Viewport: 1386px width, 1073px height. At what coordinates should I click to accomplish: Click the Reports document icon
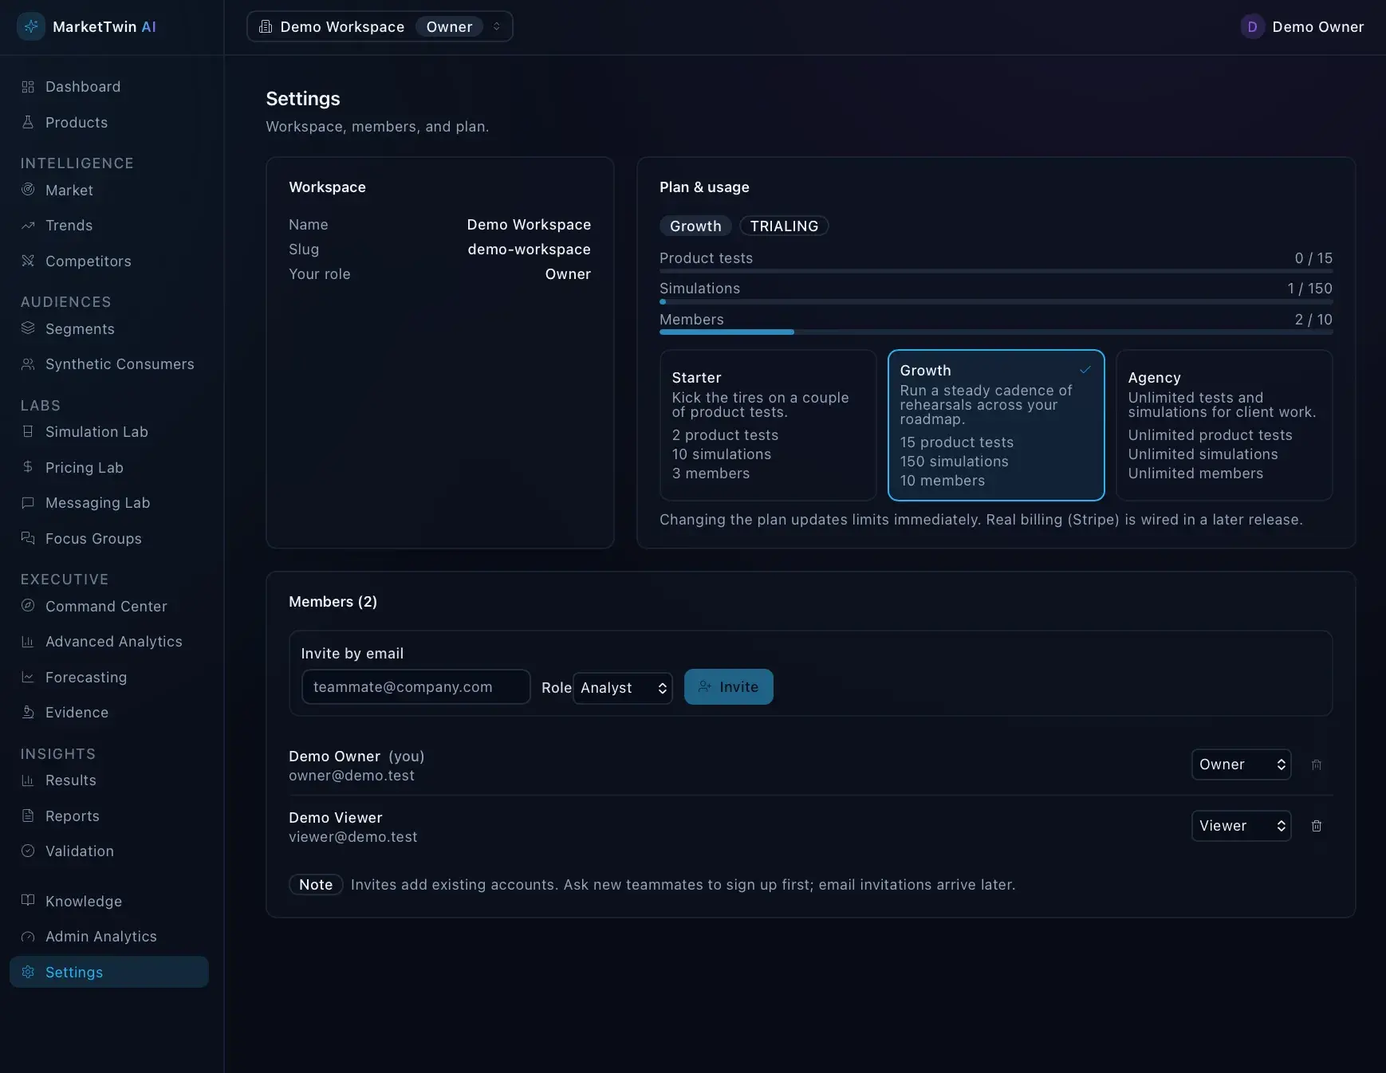click(28, 816)
